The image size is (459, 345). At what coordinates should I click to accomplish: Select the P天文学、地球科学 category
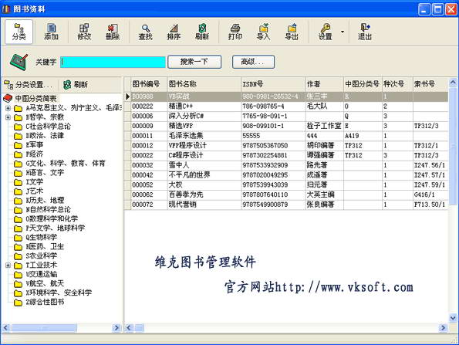point(56,228)
